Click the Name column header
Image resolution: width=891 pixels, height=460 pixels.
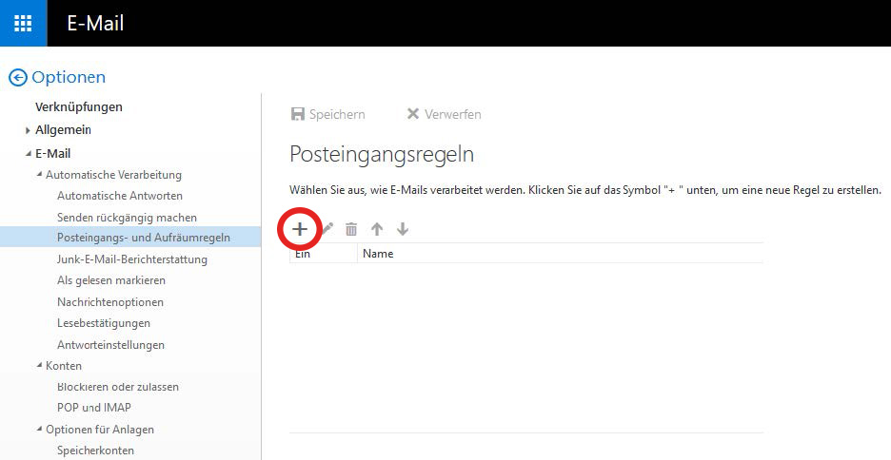(378, 254)
